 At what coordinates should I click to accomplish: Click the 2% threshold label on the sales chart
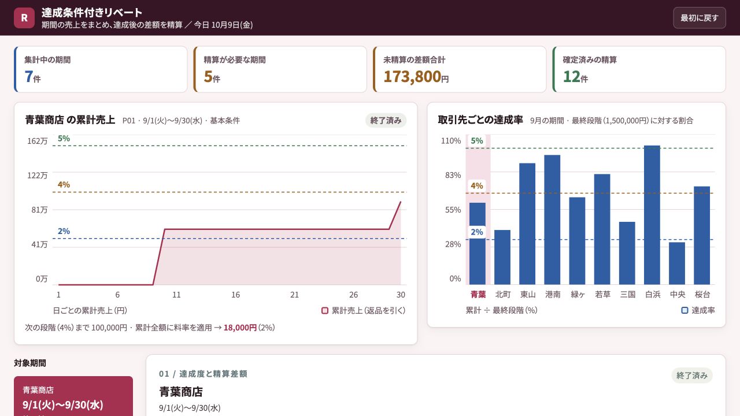pyautogui.click(x=64, y=231)
